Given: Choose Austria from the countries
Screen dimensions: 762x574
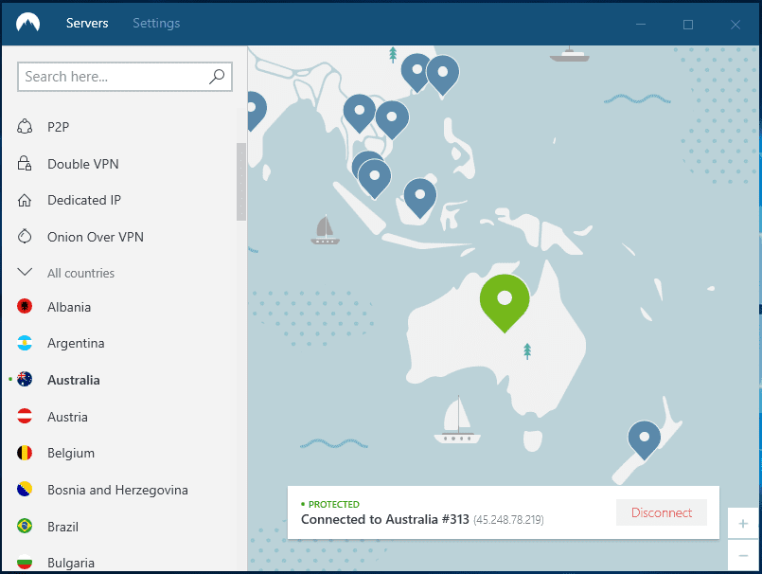Looking at the screenshot, I should (67, 417).
